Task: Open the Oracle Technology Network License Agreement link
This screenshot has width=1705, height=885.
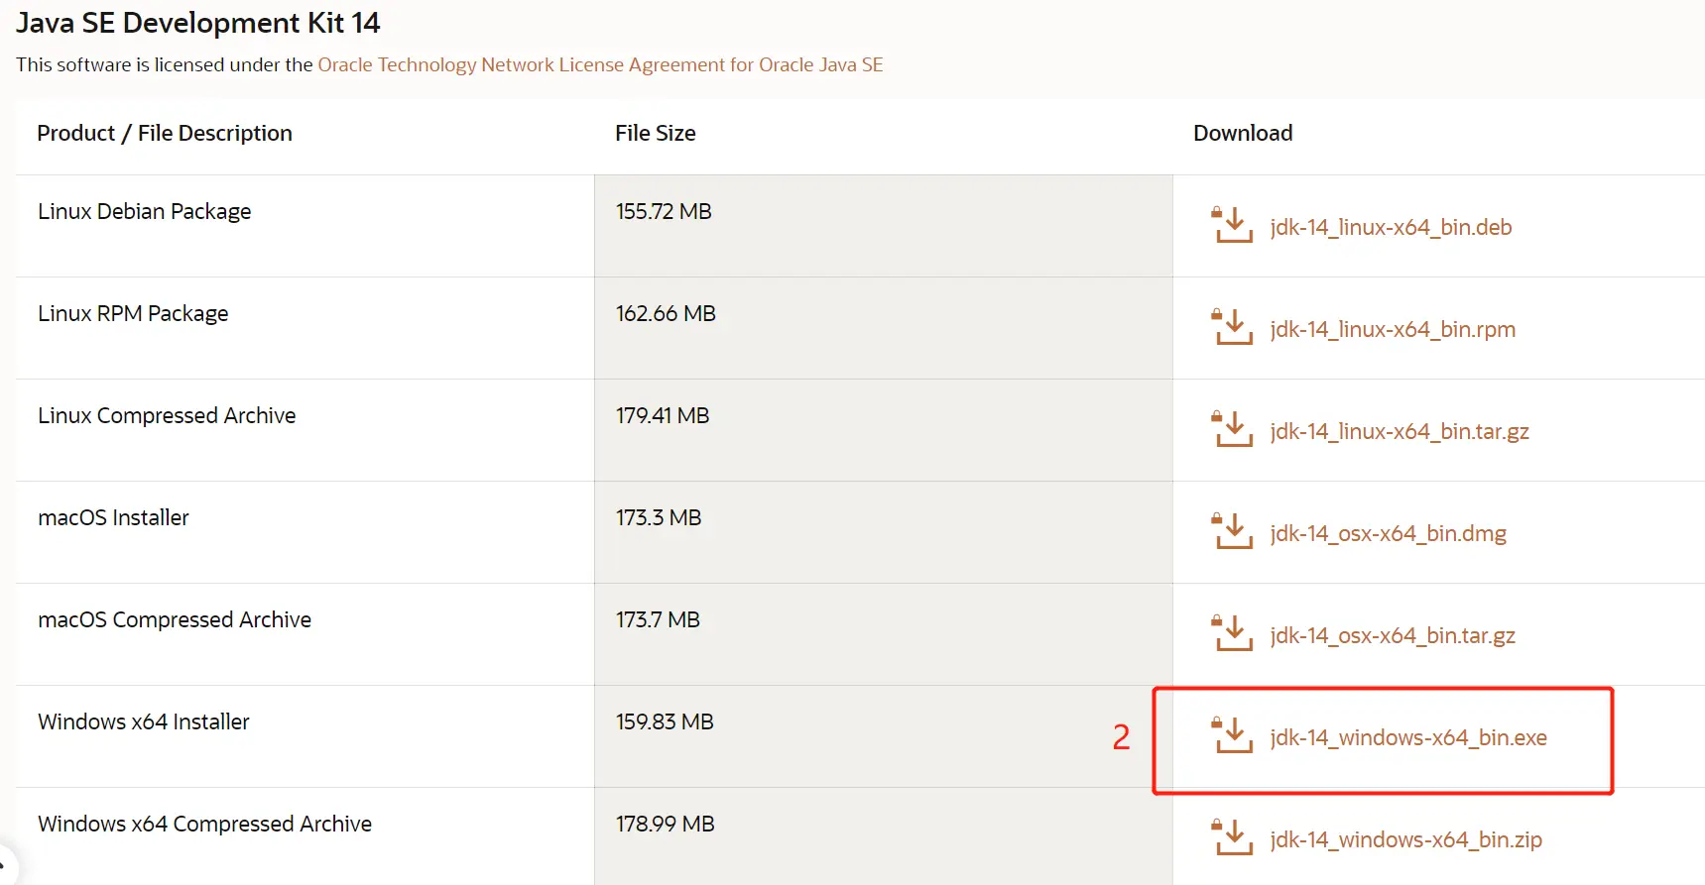Action: pyautogui.click(x=600, y=65)
